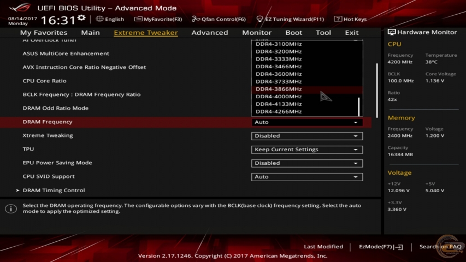Click the ROG logo icon
Screen dimensions: 466x262
20,8
